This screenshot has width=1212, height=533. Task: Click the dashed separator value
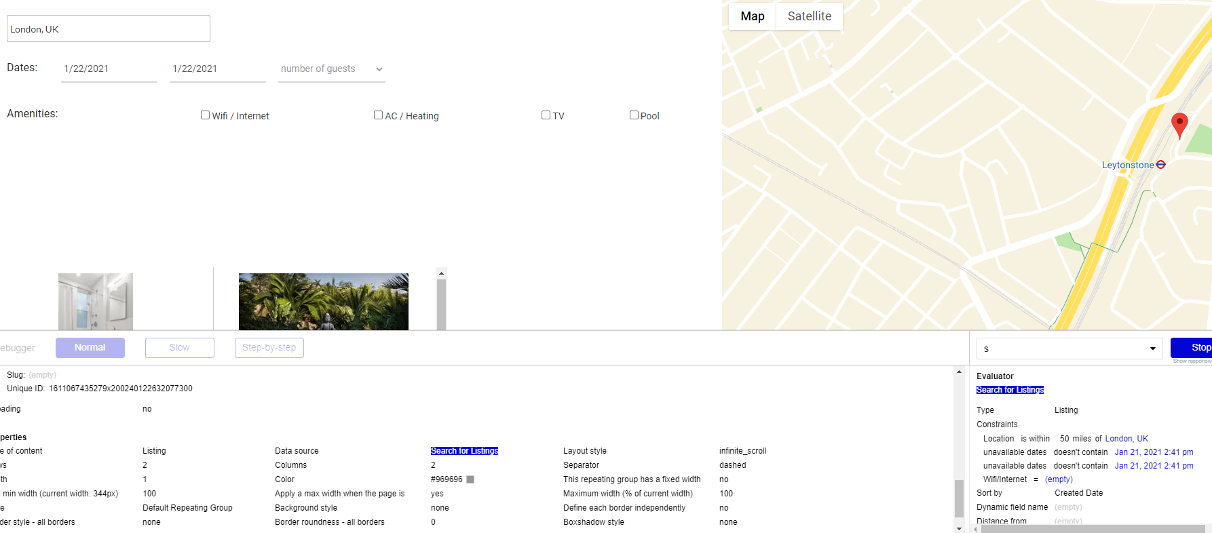point(732,465)
